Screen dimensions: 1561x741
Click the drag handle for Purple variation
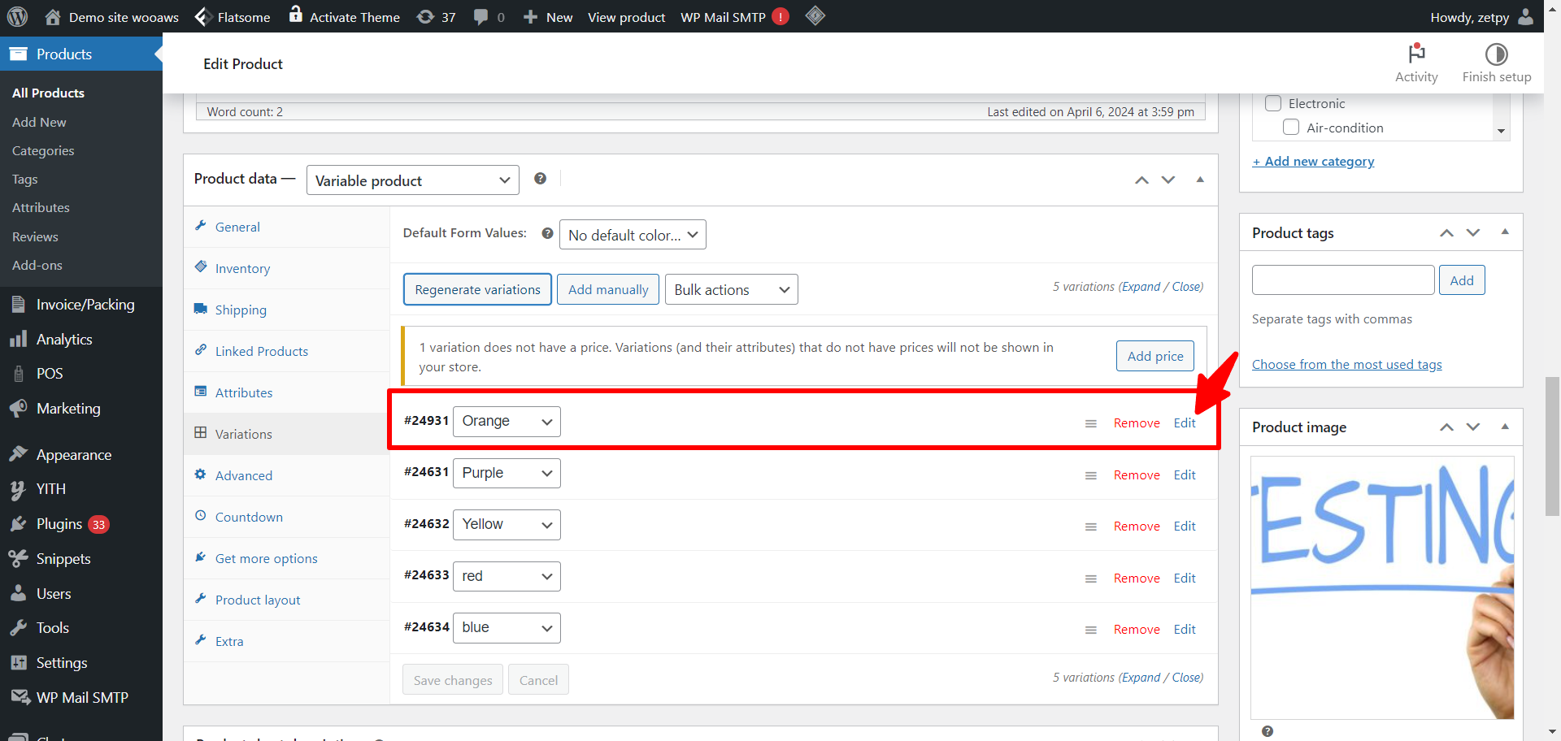(x=1091, y=475)
